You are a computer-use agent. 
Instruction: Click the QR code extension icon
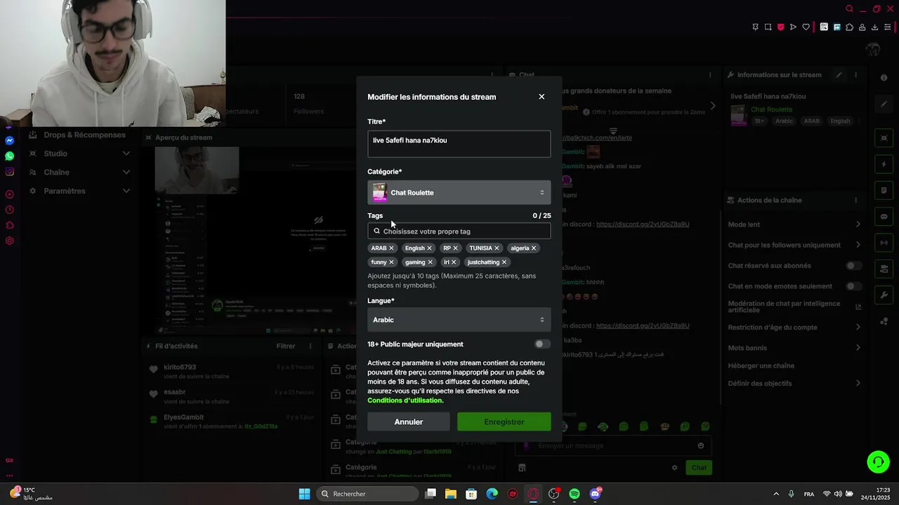pyautogui.click(x=824, y=27)
